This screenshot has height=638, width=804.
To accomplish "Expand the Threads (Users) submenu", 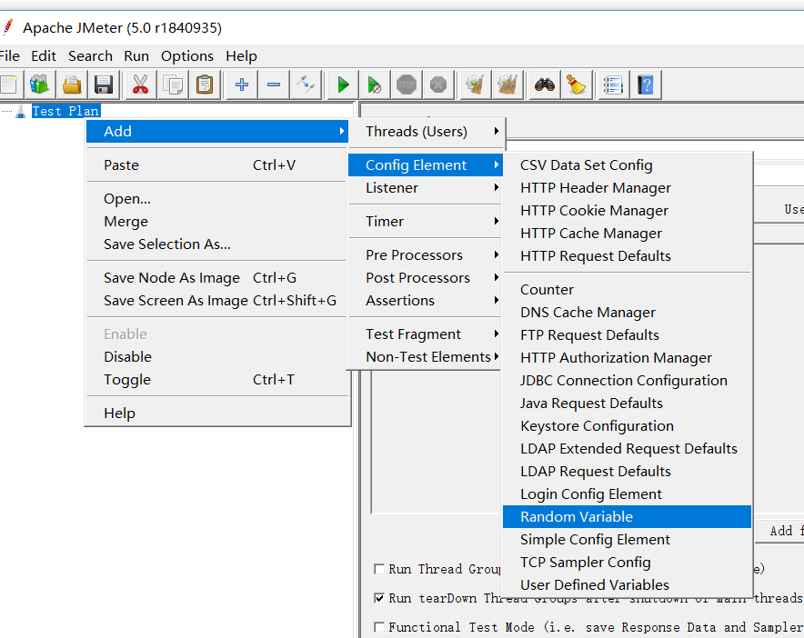I will tap(427, 131).
